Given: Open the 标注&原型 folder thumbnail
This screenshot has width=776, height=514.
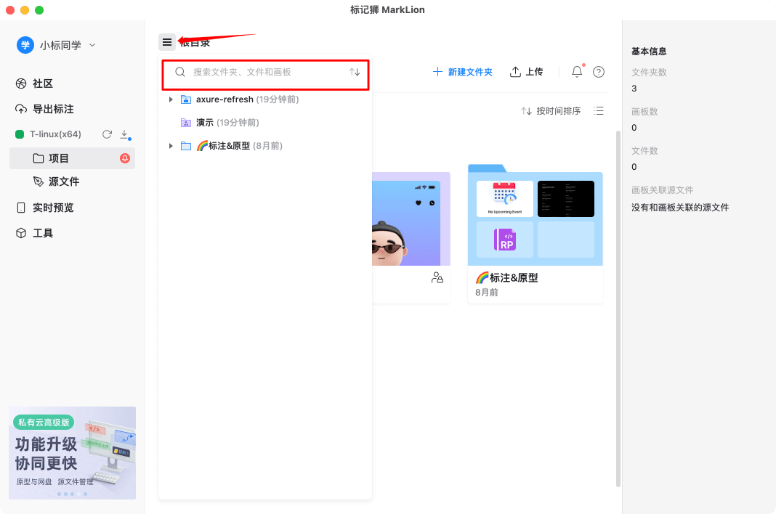Looking at the screenshot, I should tap(535, 218).
